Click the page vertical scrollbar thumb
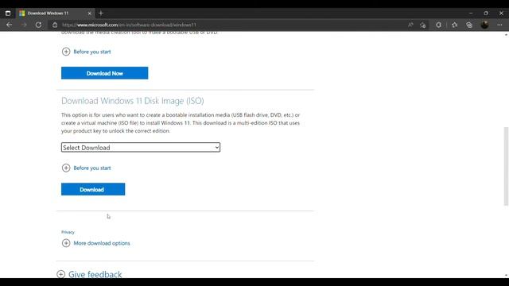Viewport: 509px width, 286px height. click(506, 166)
